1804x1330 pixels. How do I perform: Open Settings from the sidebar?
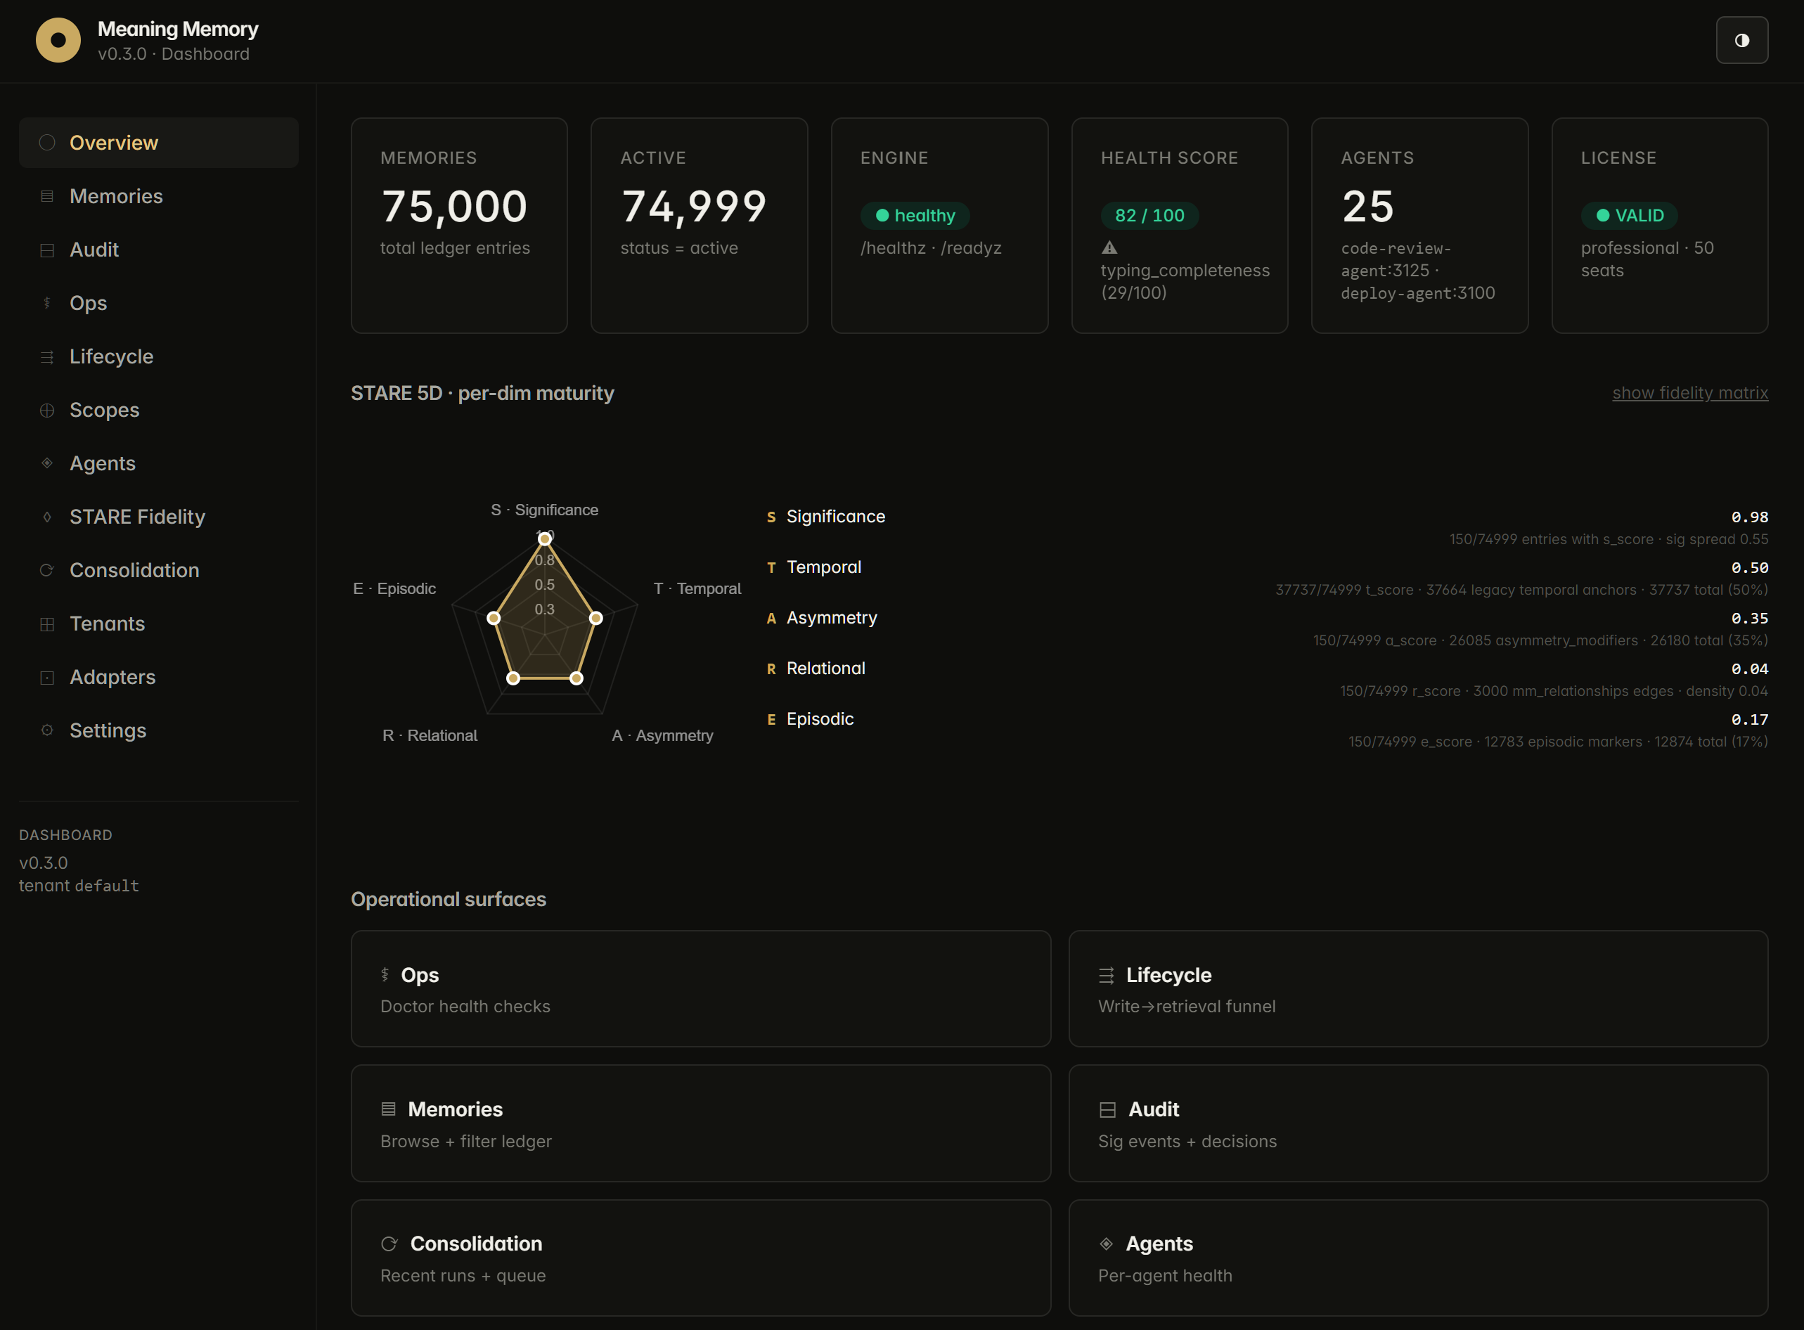(x=159, y=730)
